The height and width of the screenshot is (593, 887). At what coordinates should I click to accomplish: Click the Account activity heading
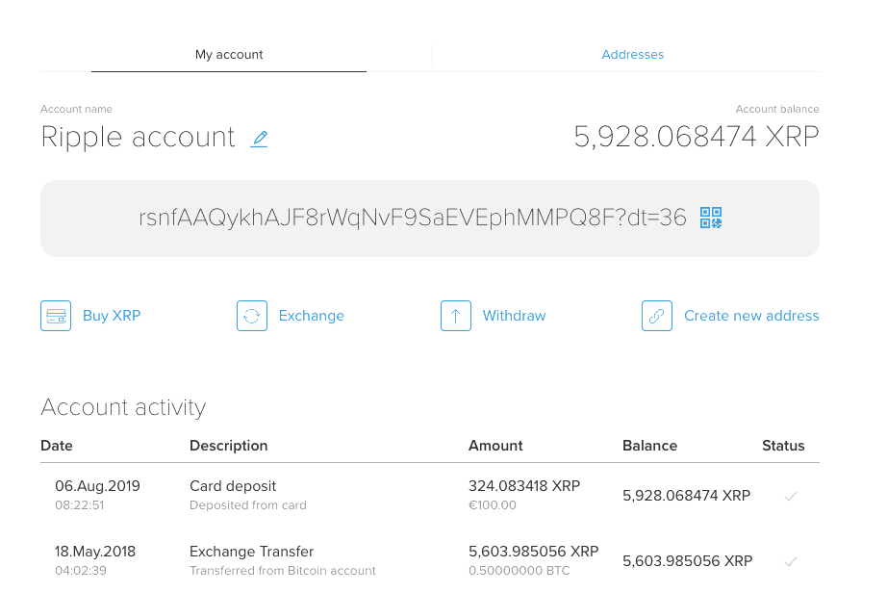(x=123, y=407)
